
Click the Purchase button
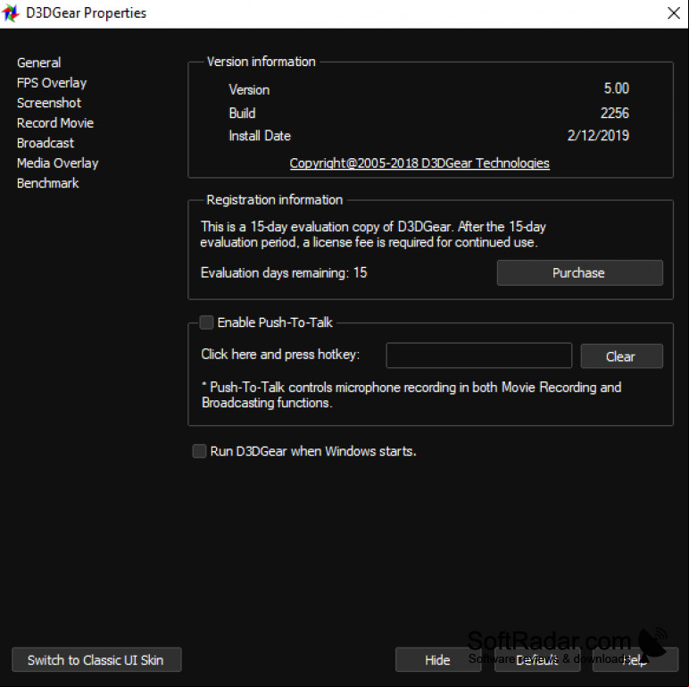click(x=579, y=272)
